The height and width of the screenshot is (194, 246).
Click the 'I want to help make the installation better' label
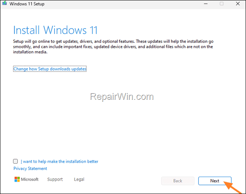pos(59,161)
